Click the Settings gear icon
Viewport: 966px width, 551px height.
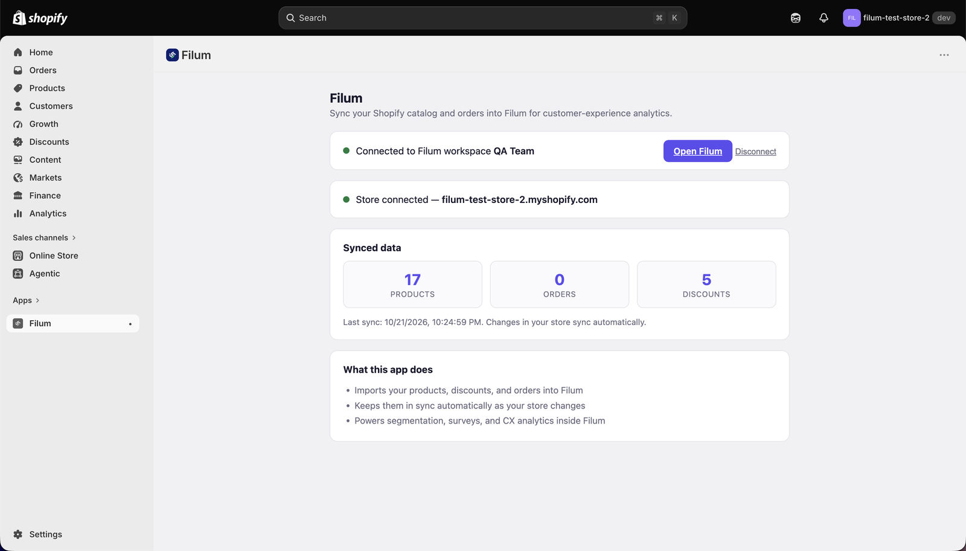coord(18,534)
